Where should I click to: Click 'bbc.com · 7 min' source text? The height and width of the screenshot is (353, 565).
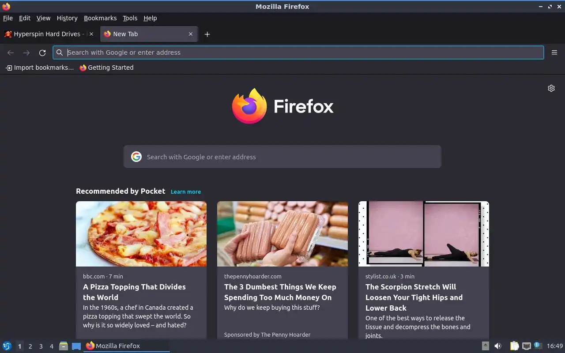point(103,276)
